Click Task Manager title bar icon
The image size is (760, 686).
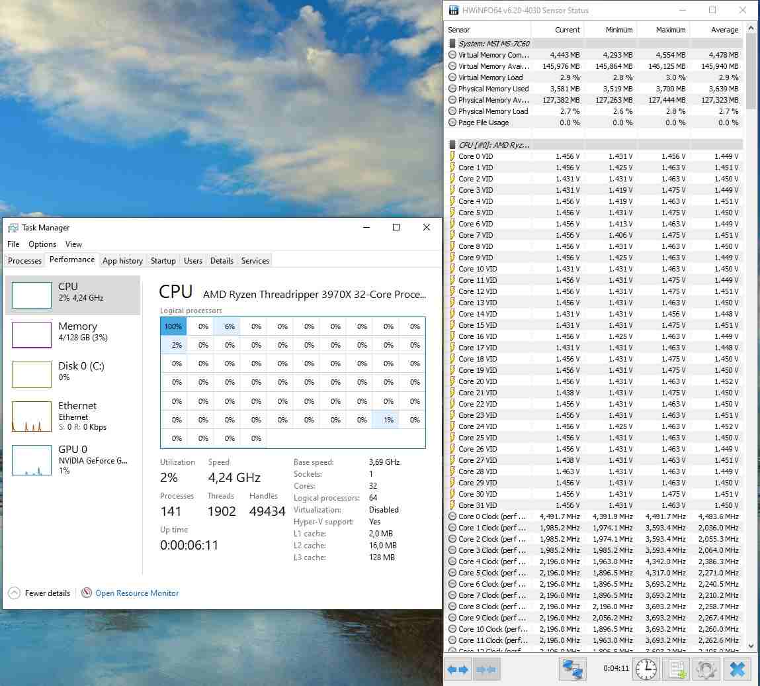13,228
